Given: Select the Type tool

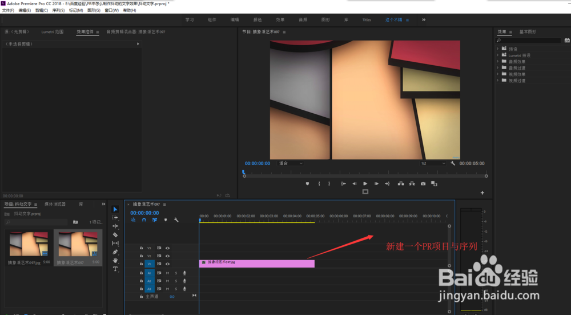Looking at the screenshot, I should click(115, 269).
